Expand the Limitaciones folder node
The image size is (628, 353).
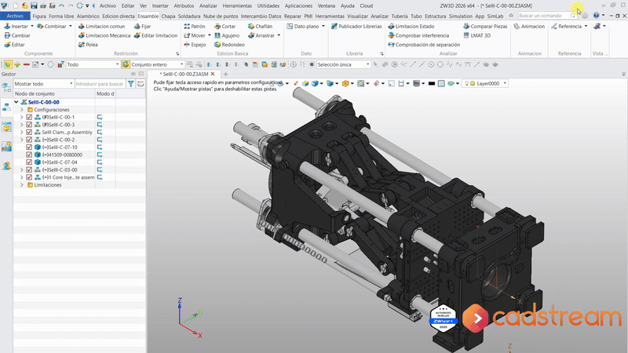pos(22,185)
